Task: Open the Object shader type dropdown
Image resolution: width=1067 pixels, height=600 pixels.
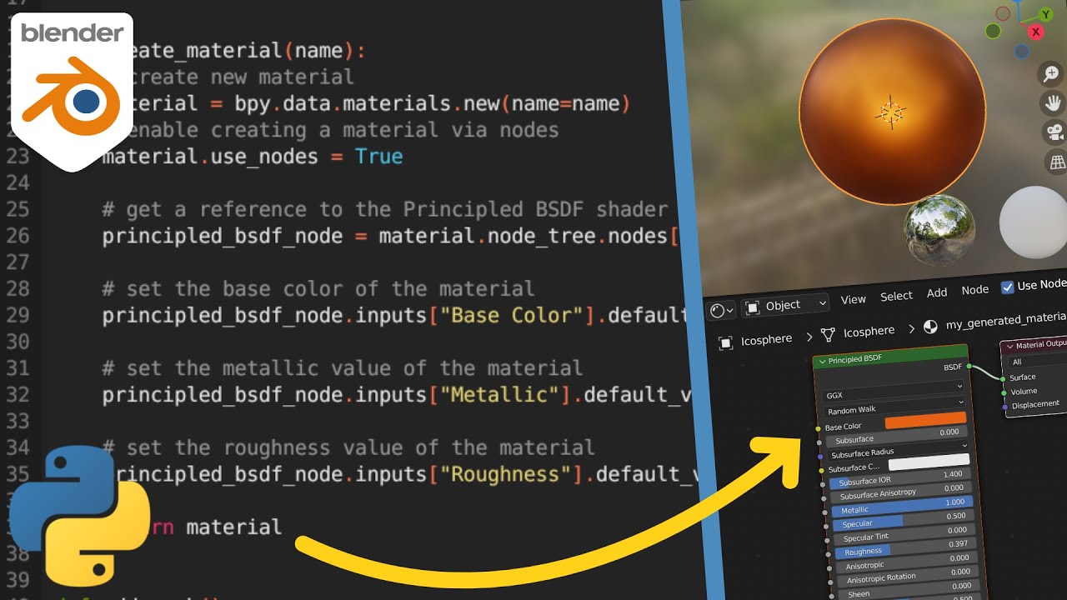Action: point(784,305)
